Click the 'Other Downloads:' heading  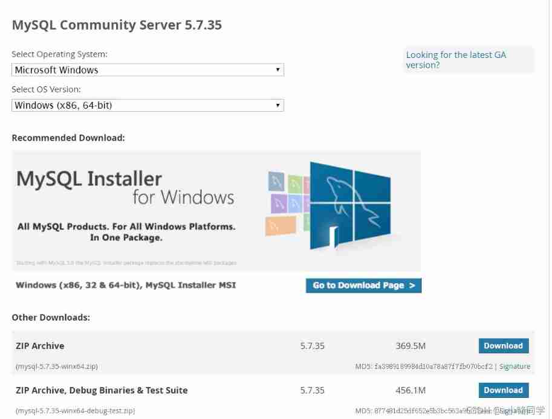pyautogui.click(x=51, y=318)
